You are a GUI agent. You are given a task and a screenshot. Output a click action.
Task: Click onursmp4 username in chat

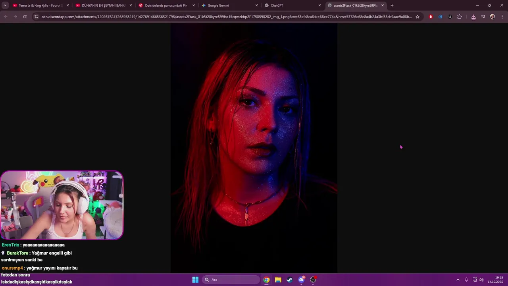point(12,268)
